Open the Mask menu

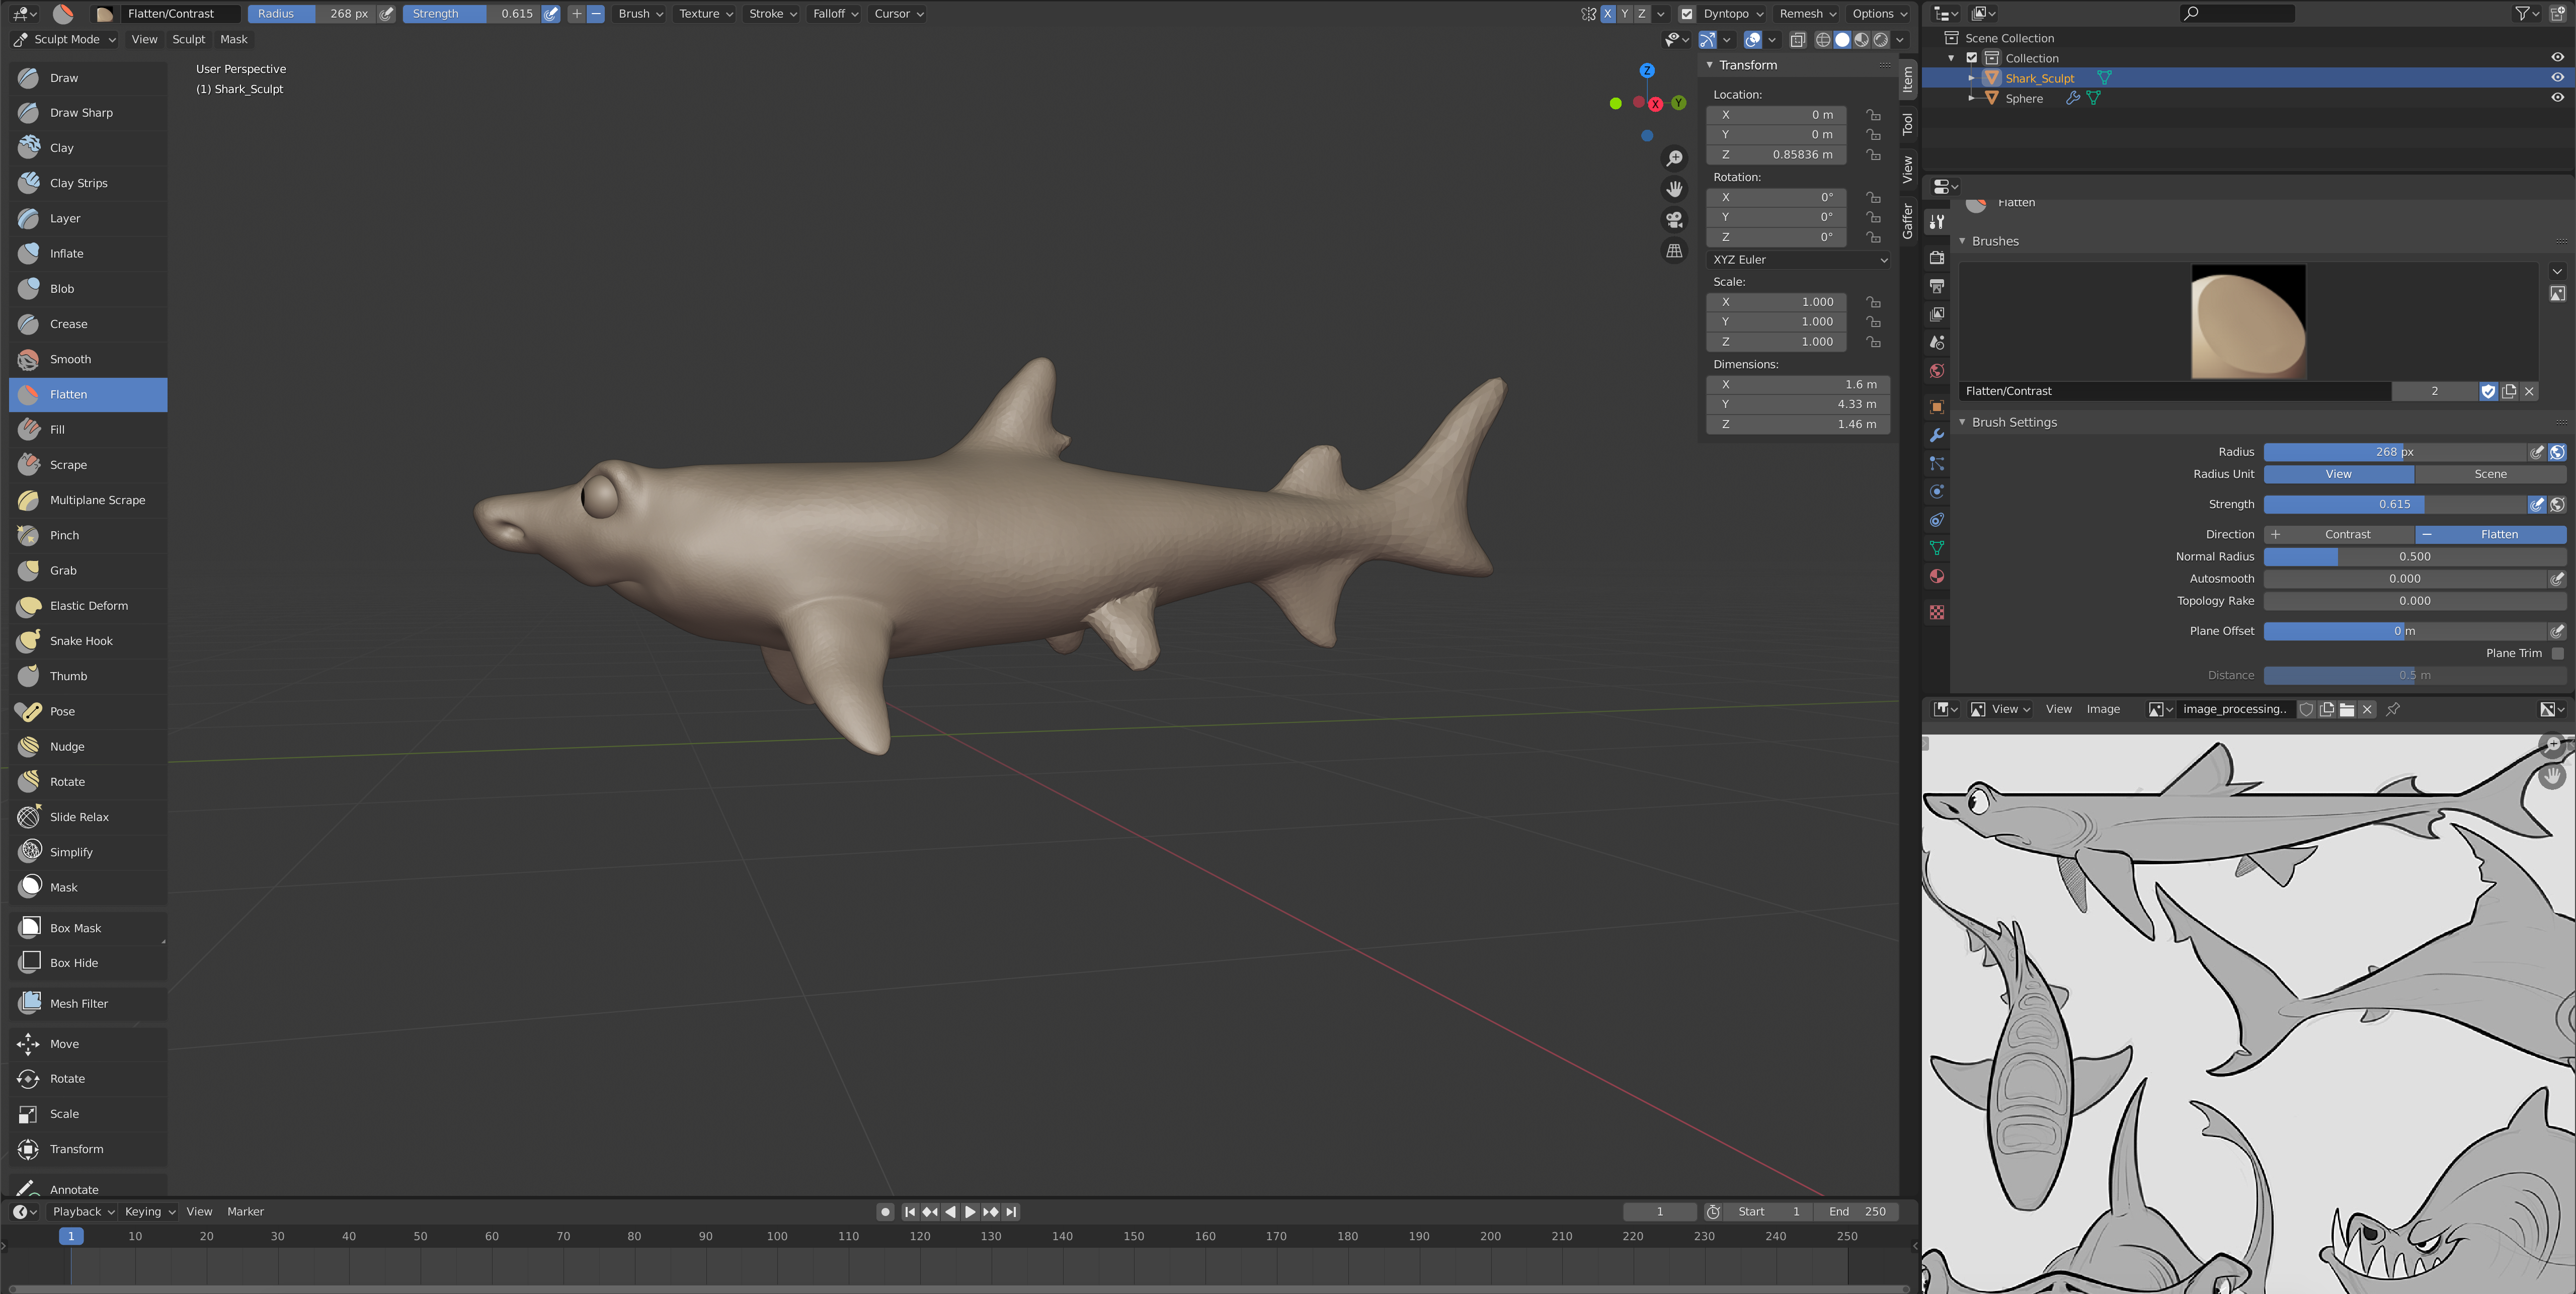[233, 40]
